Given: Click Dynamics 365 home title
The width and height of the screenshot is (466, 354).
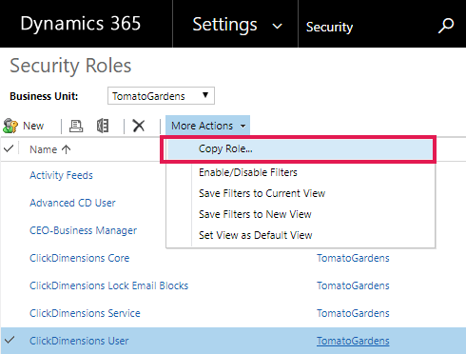Looking at the screenshot, I should [81, 24].
